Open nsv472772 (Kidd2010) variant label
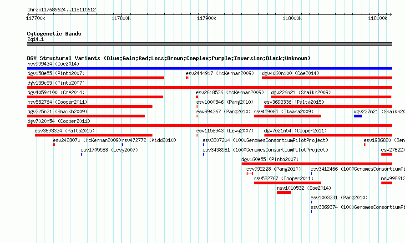Viewport: 405px width, 243px height. coord(149,140)
